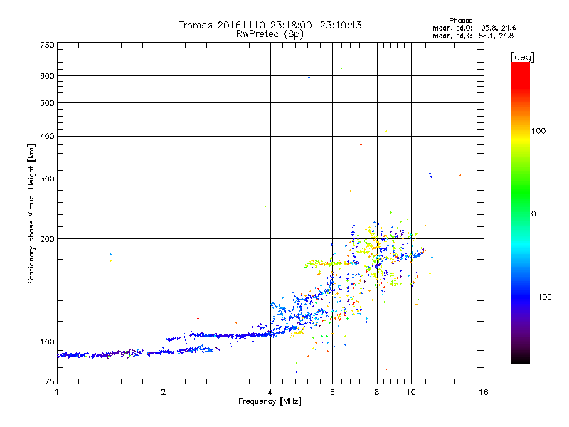Screen dimensions: 569x427
Task: Click the y-axis tick label '100' on the height axis
Action: point(47,342)
